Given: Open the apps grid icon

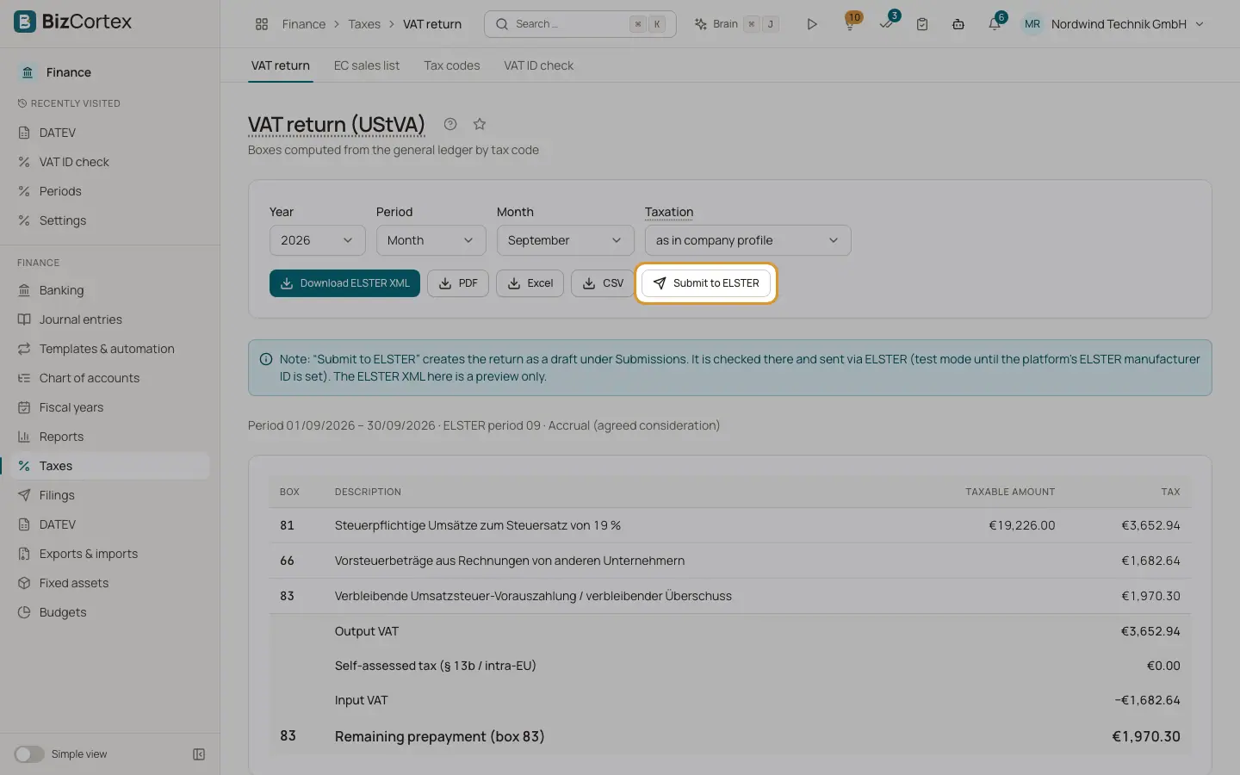Looking at the screenshot, I should (262, 24).
